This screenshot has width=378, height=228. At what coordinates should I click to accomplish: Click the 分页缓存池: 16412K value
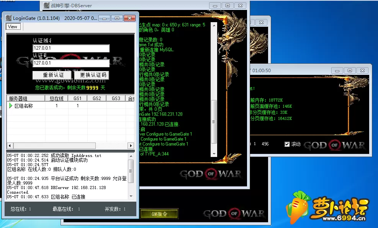point(271,118)
